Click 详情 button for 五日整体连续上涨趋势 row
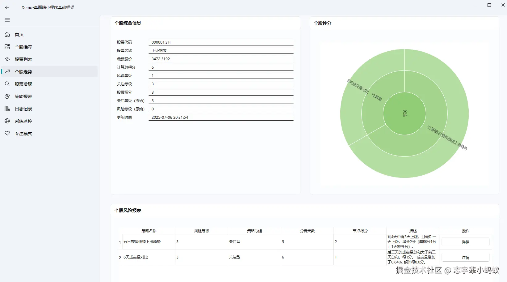Viewport: 507px width, 282px height. 465,242
